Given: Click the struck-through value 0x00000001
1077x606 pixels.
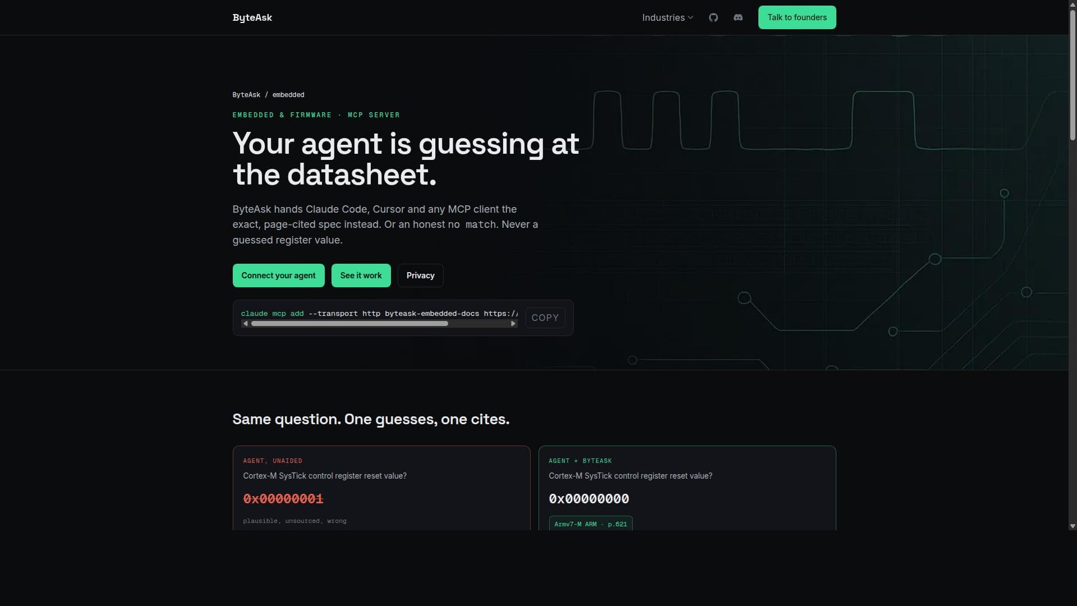Looking at the screenshot, I should pos(283,499).
